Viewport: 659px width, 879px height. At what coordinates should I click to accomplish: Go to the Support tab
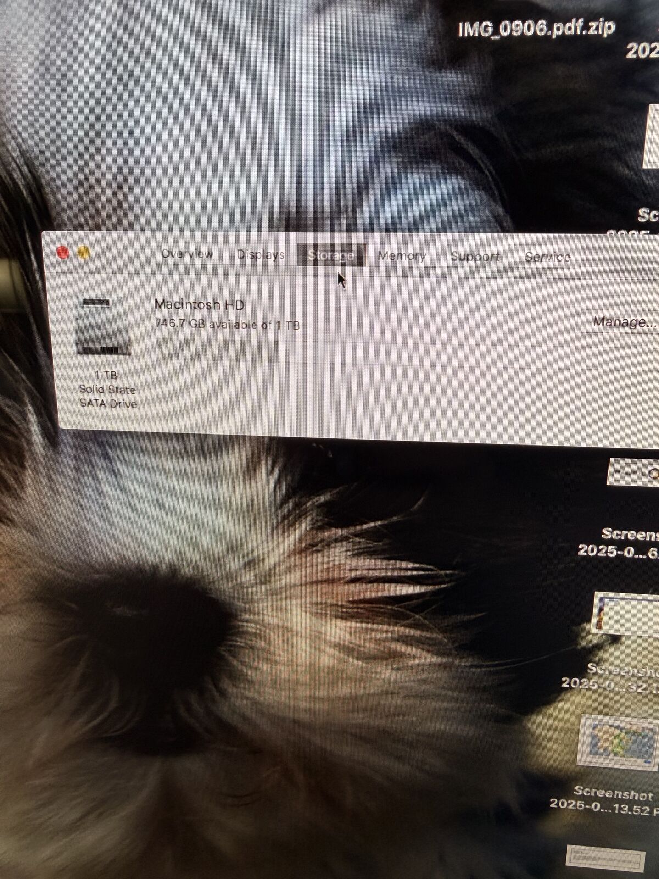click(474, 257)
